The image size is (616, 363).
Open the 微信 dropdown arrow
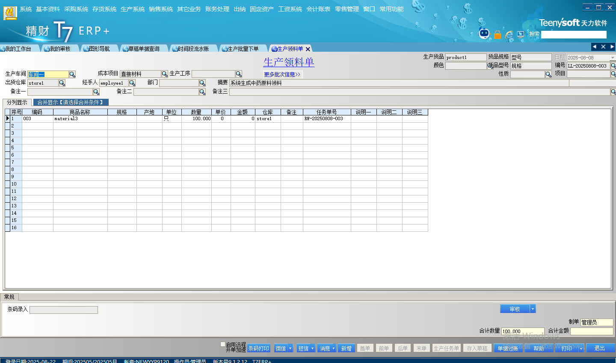coord(290,348)
